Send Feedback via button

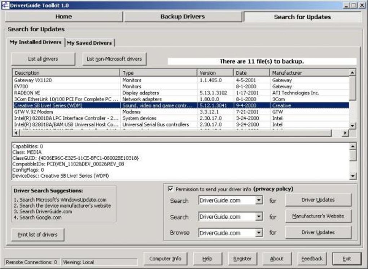312,259
